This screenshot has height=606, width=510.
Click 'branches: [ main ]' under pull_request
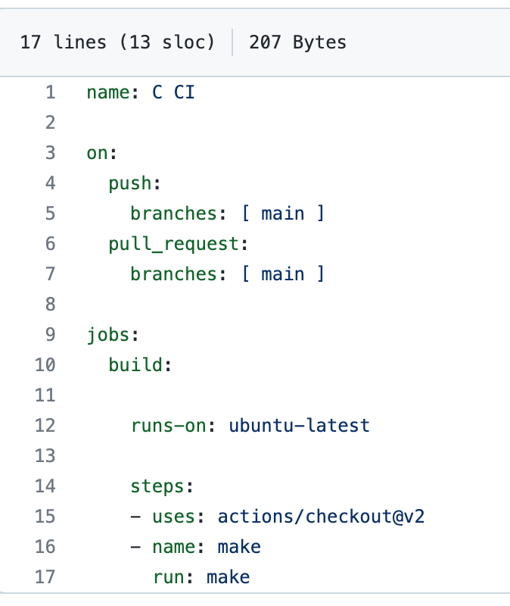coord(228,274)
